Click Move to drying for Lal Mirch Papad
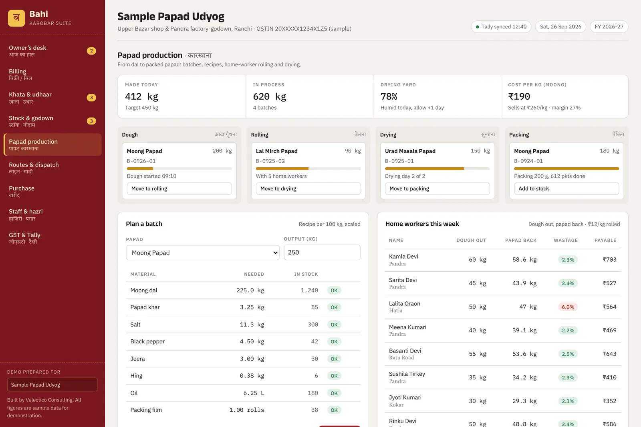 click(308, 188)
